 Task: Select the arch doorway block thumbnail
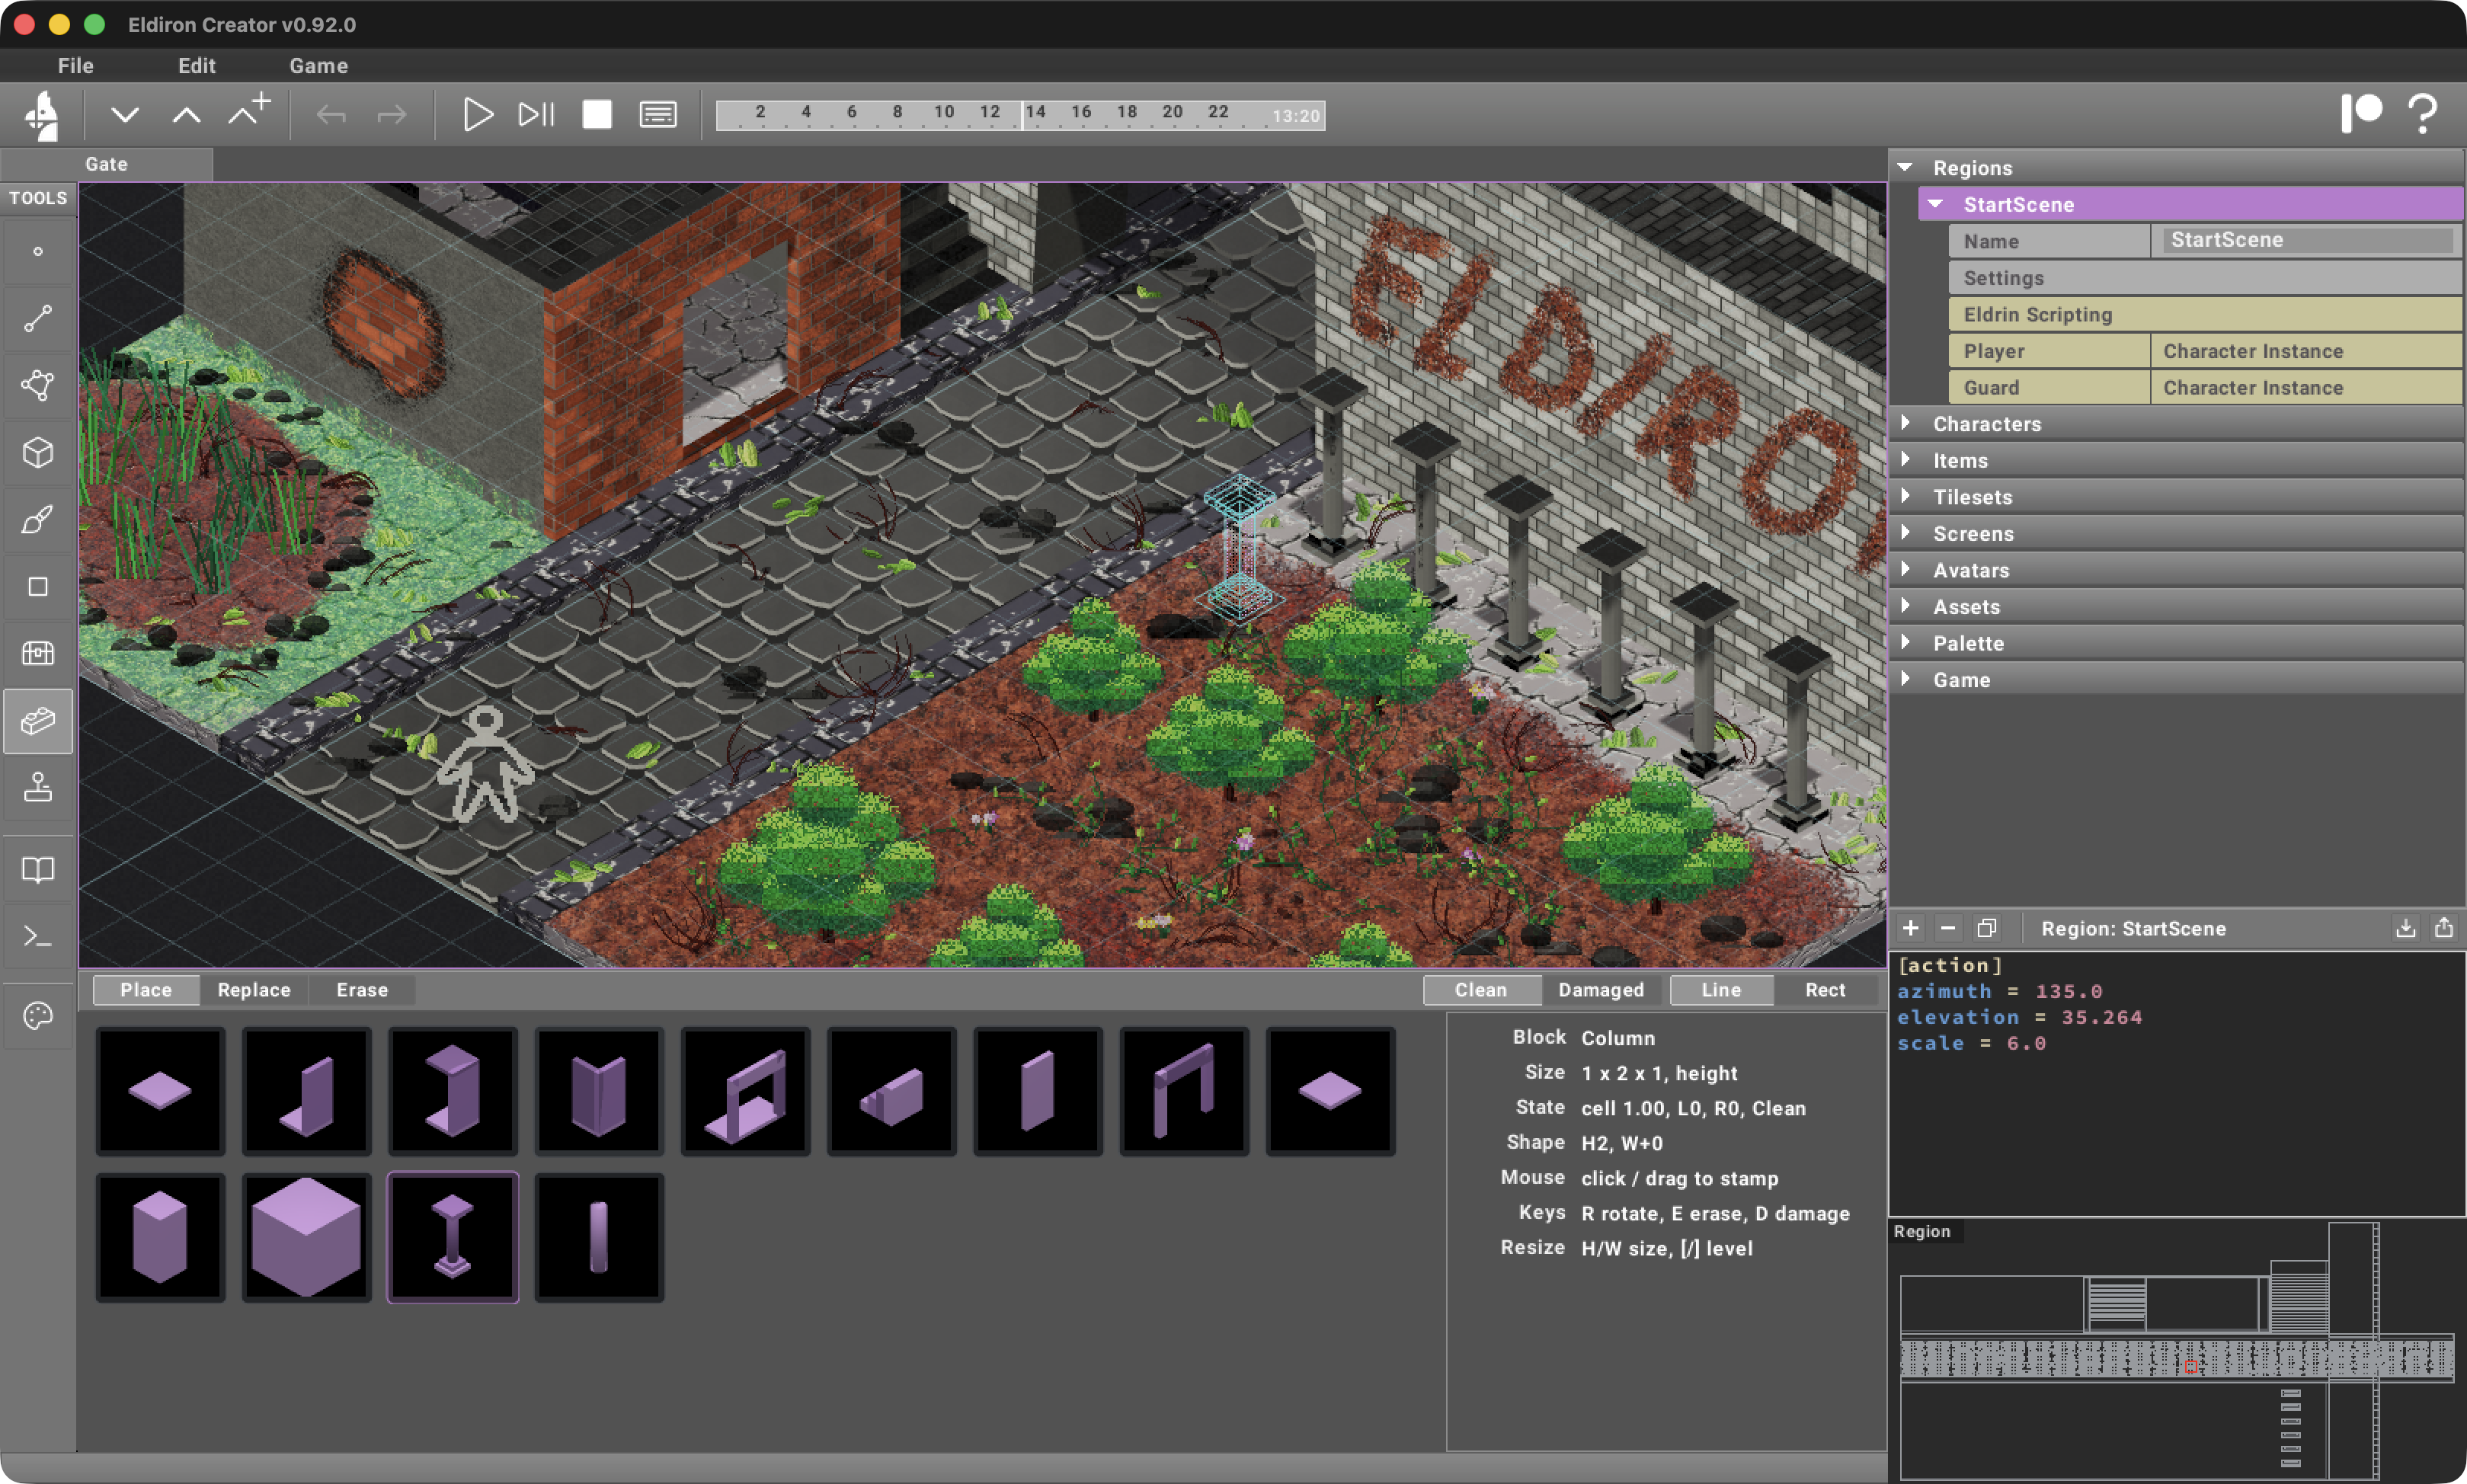click(x=1184, y=1091)
